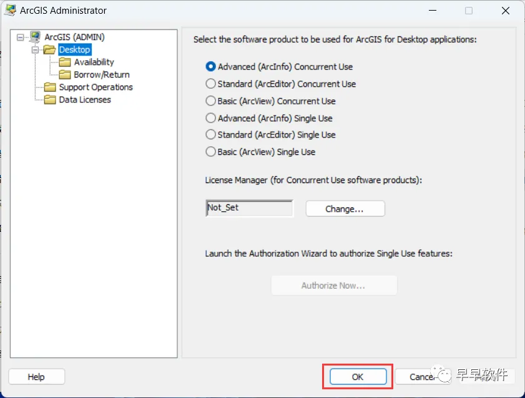The height and width of the screenshot is (398, 525).
Task: Confirm with the OK button
Action: [x=358, y=377]
